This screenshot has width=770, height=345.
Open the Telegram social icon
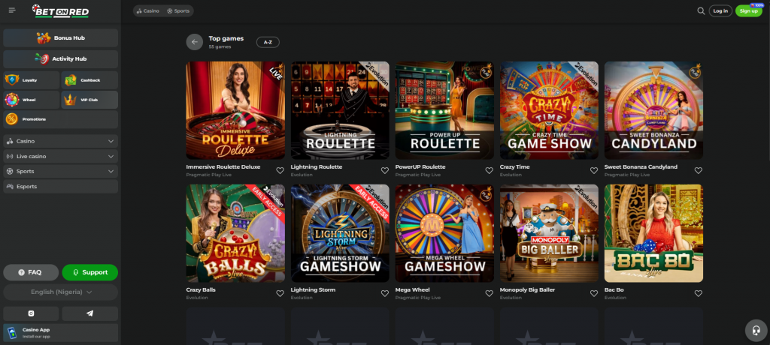[90, 313]
